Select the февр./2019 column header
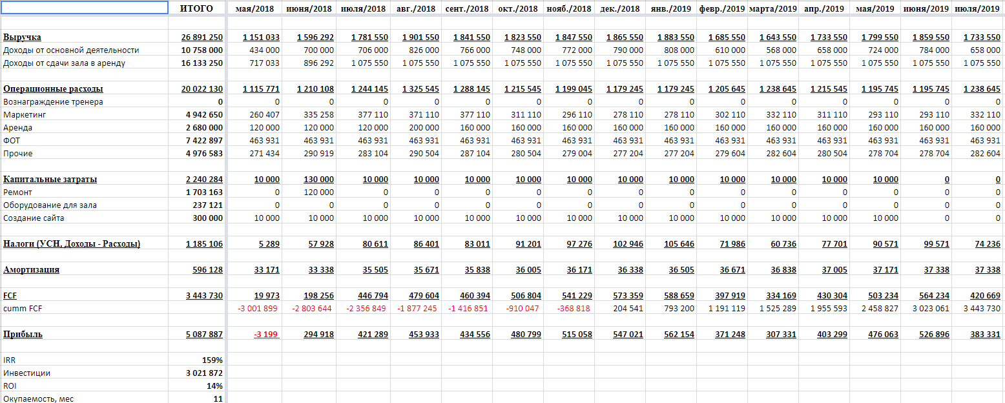 pos(721,8)
